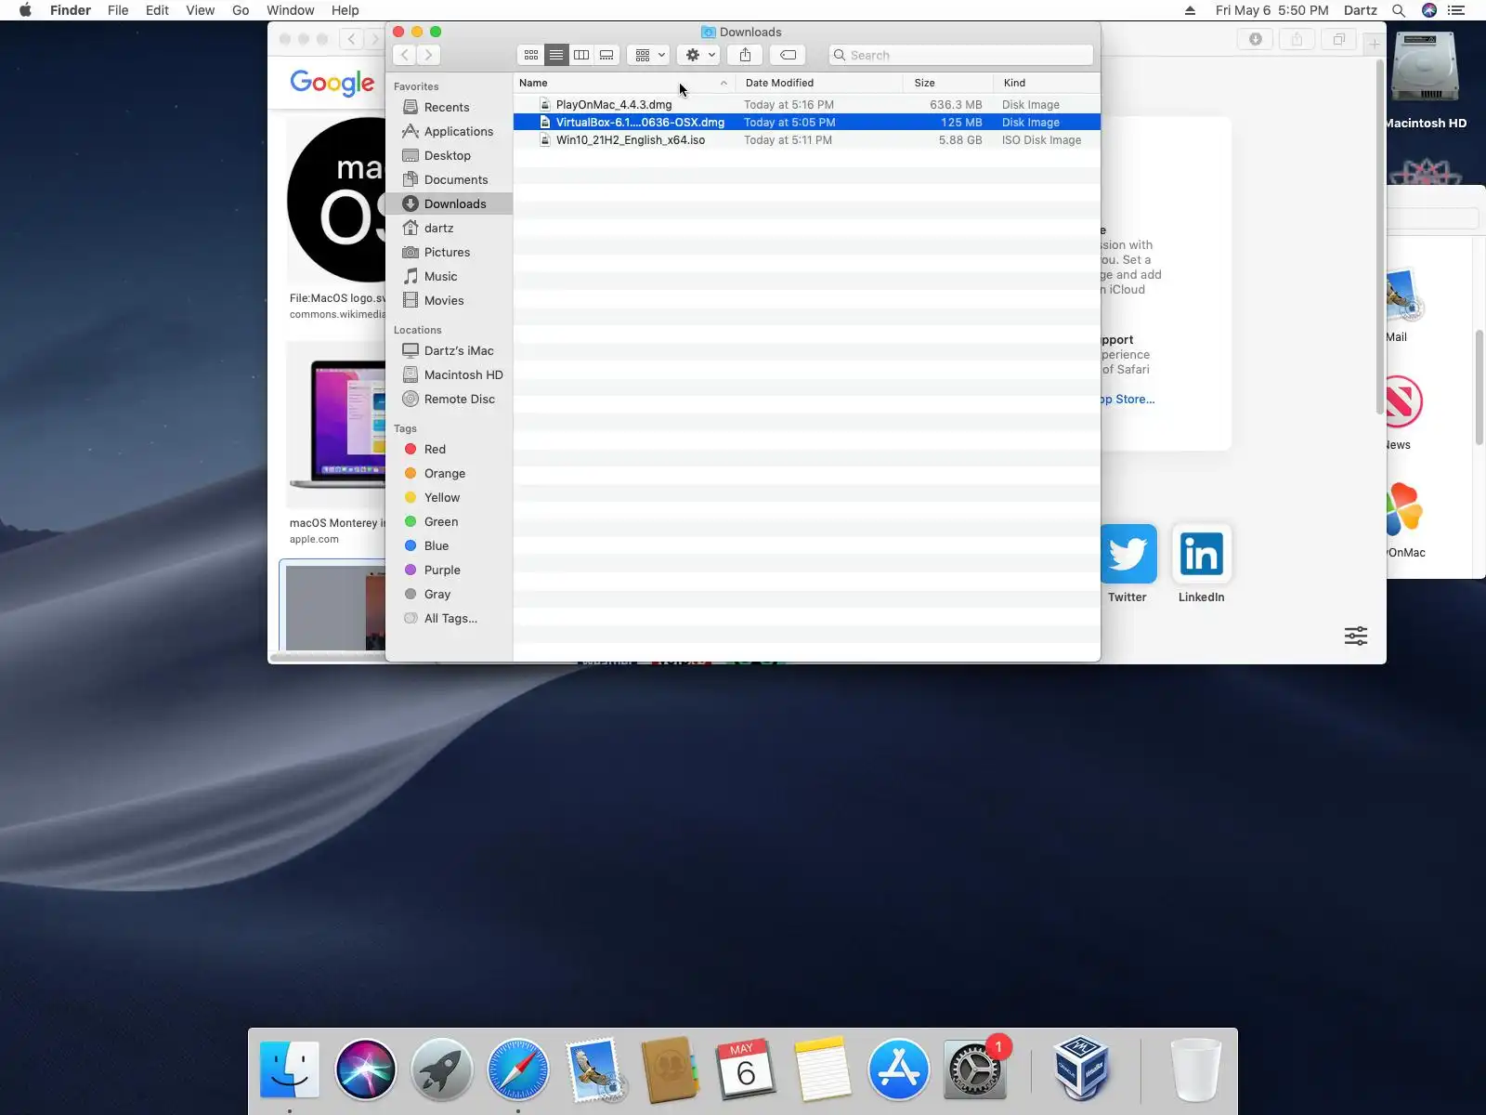
Task: Open the Help menu
Action: pyautogui.click(x=345, y=10)
